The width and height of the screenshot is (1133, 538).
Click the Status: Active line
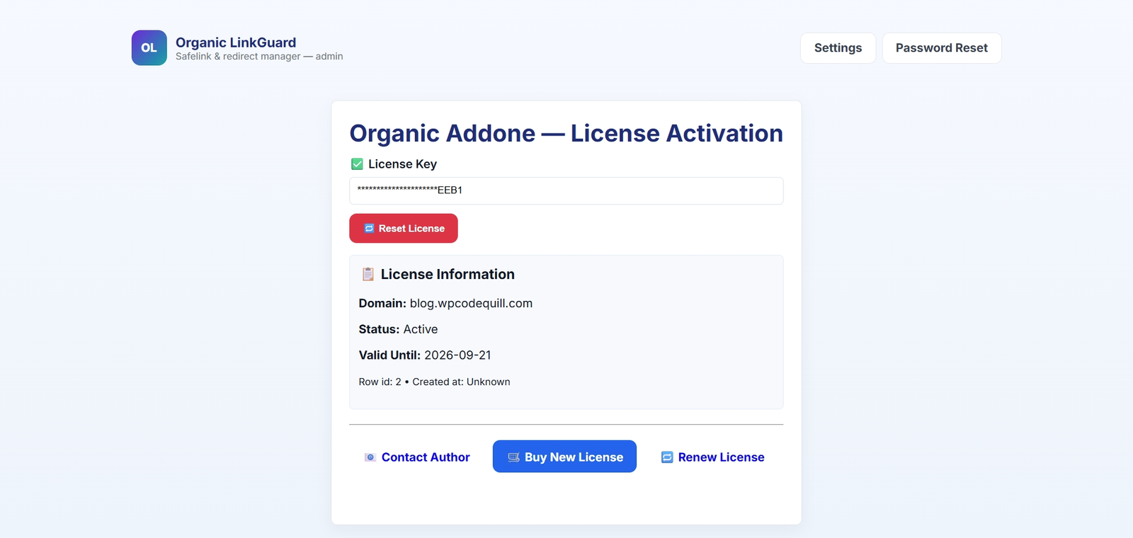(398, 329)
